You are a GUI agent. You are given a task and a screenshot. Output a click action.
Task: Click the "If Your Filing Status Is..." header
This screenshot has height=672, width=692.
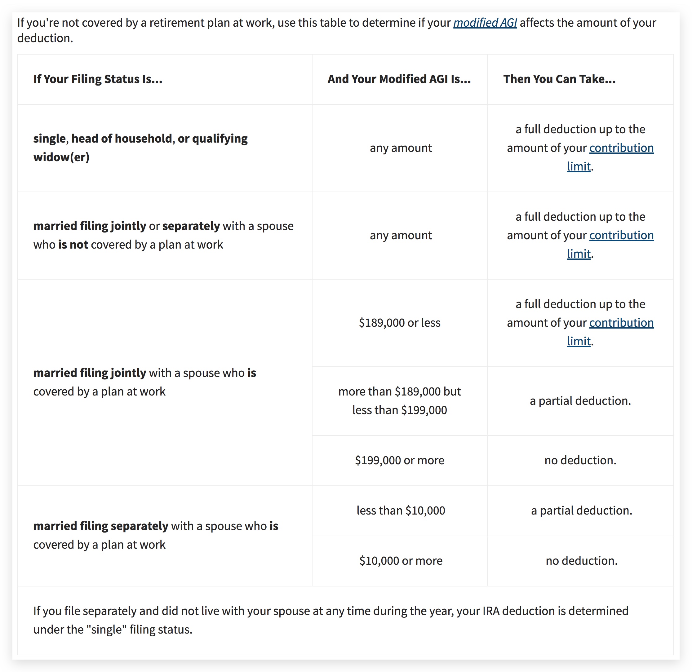(98, 79)
